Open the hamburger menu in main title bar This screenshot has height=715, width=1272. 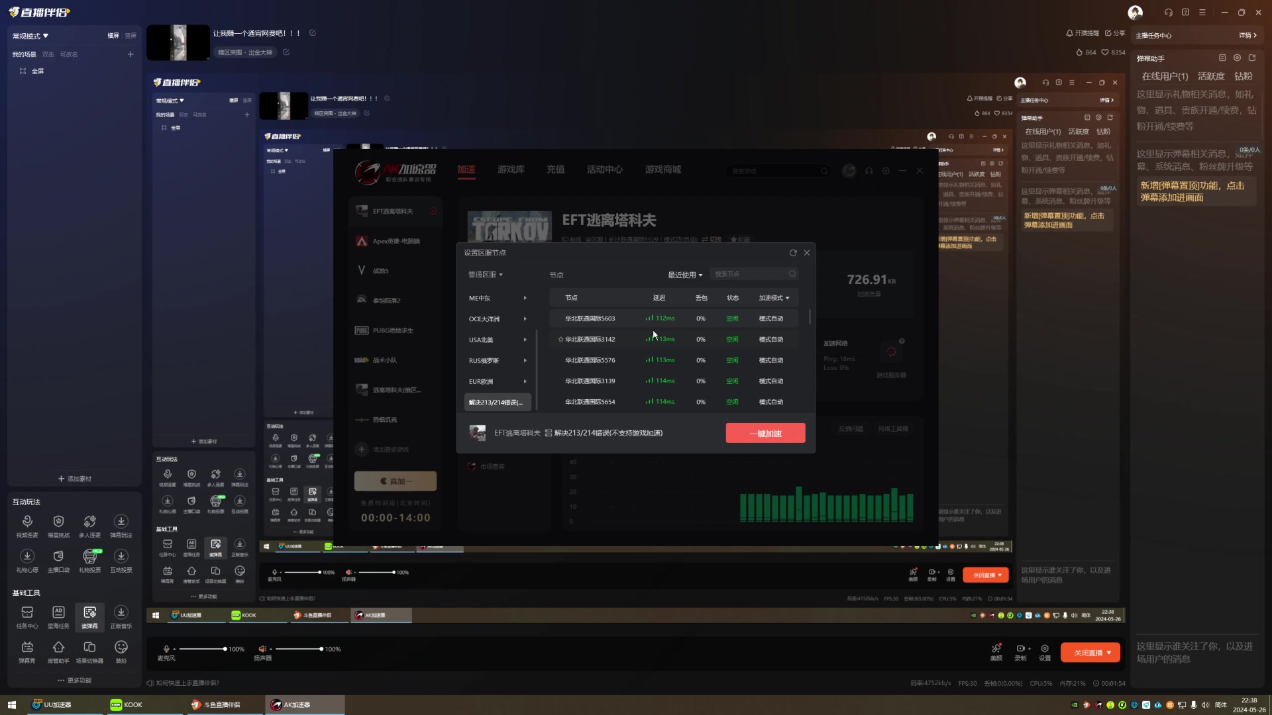click(1202, 12)
